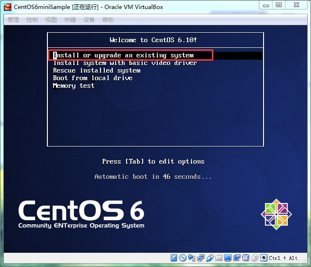Click the USB devices status icon
This screenshot has width=311, height=267.
(x=210, y=258)
